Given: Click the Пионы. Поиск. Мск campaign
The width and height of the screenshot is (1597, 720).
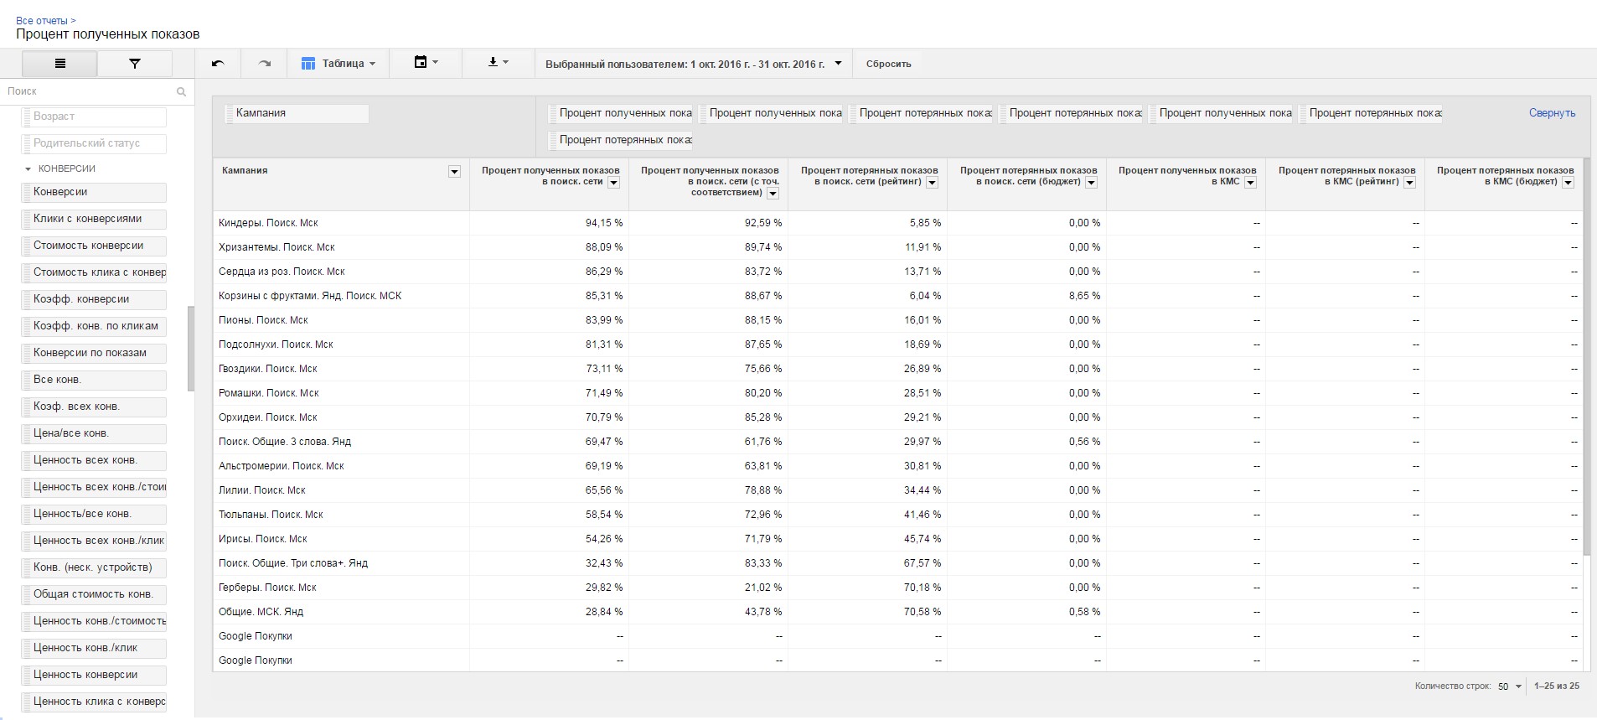Looking at the screenshot, I should pos(263,320).
